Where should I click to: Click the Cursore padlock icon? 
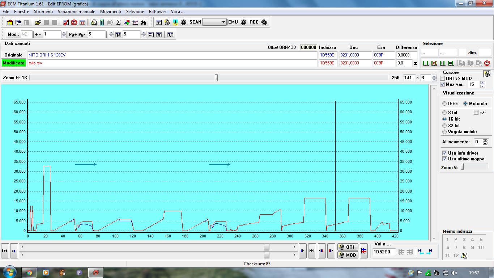pyautogui.click(x=487, y=74)
